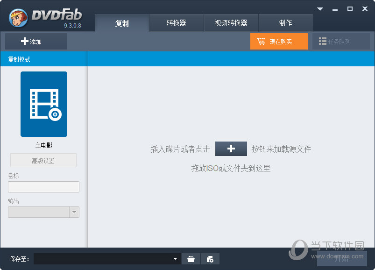Expand the 输出 dropdown list

point(74,212)
